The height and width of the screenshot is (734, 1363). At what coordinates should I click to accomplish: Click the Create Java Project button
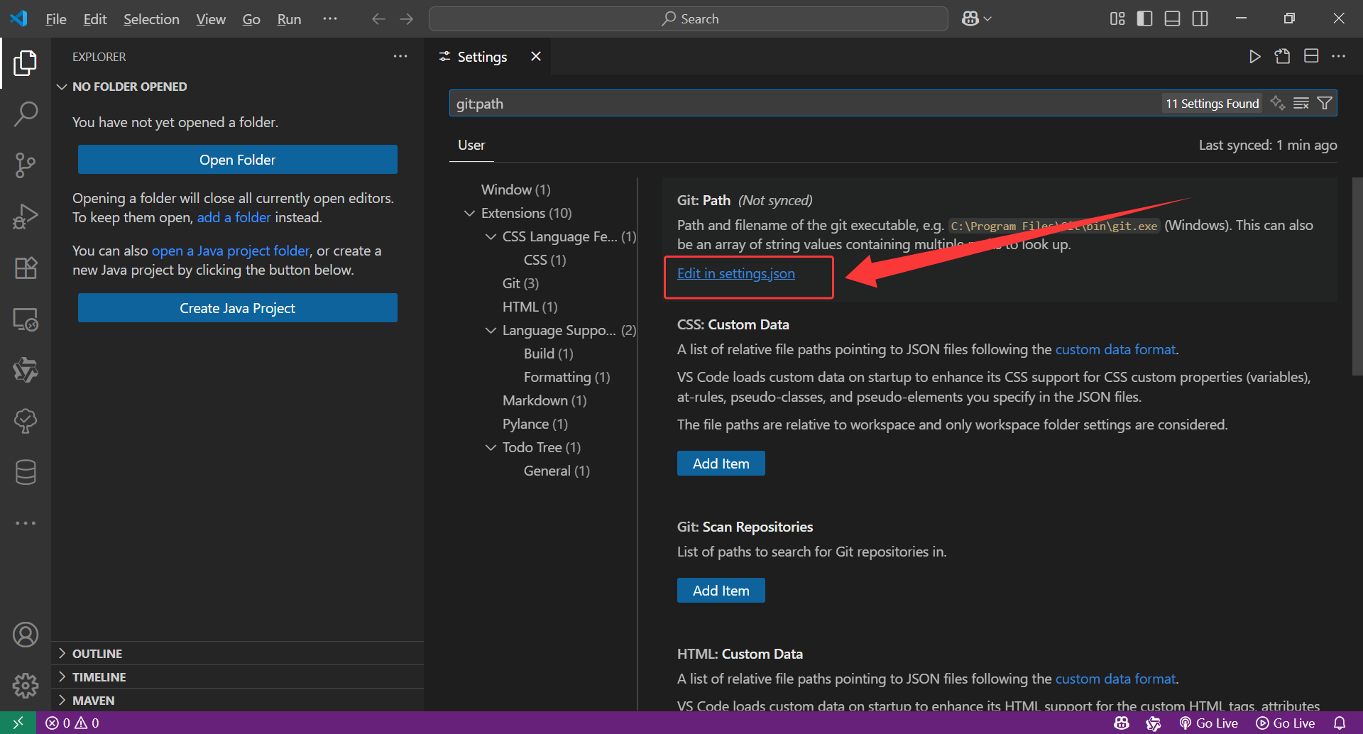[x=238, y=308]
